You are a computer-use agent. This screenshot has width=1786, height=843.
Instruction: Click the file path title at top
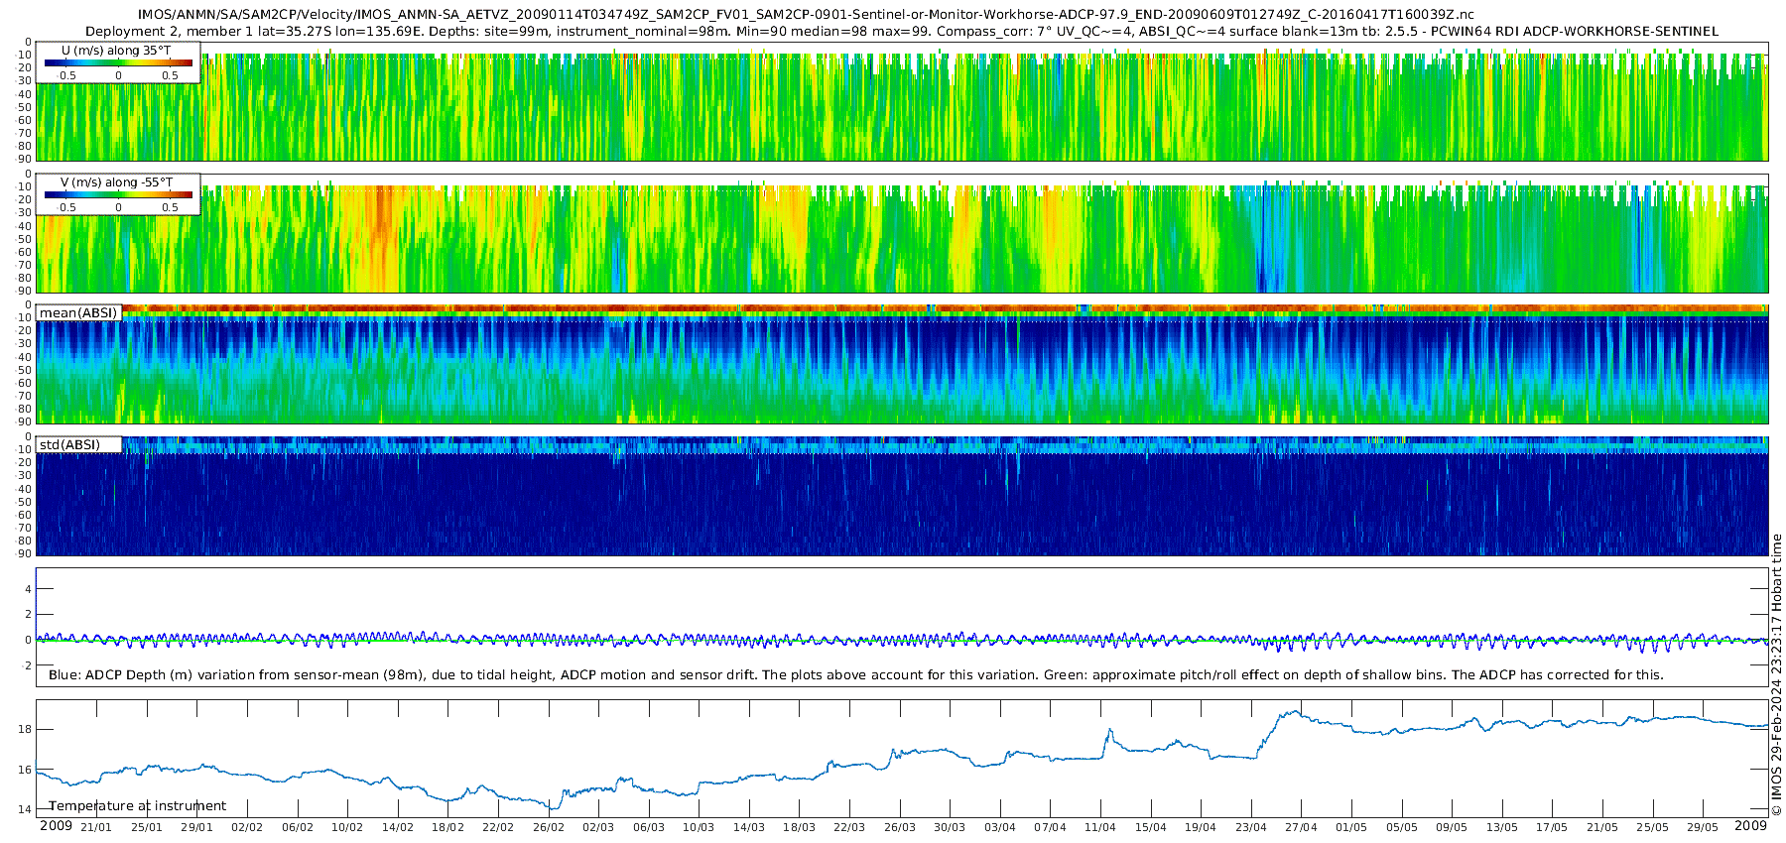[x=806, y=15]
